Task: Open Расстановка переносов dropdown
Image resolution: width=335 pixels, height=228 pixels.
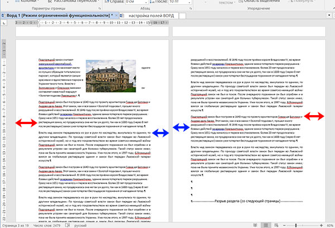Action: tap(98, 1)
